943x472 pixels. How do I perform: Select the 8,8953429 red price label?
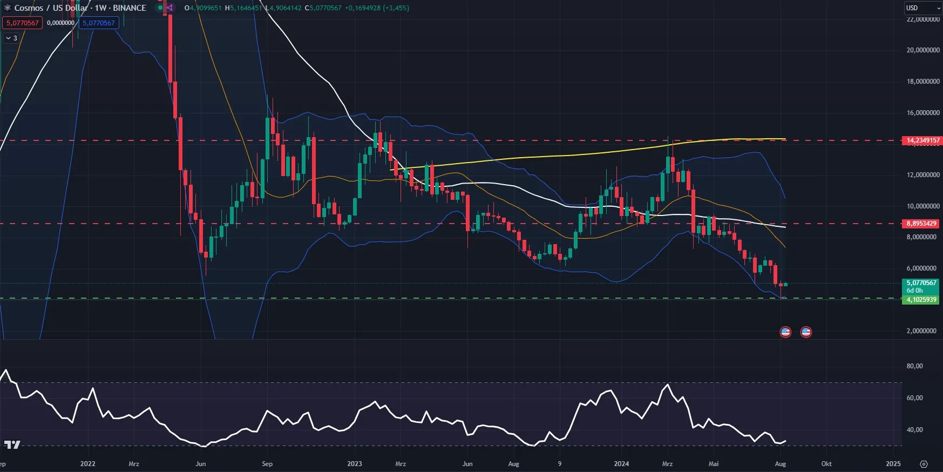click(x=921, y=224)
